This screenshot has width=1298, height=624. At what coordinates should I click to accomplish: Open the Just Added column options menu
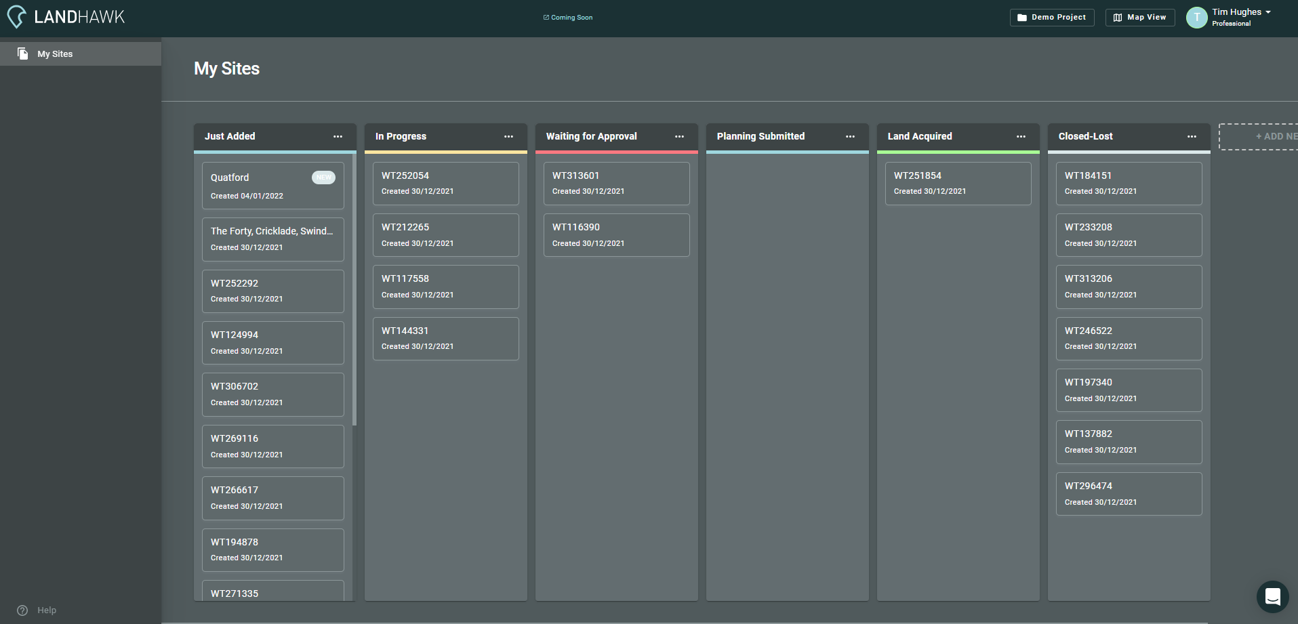[338, 136]
